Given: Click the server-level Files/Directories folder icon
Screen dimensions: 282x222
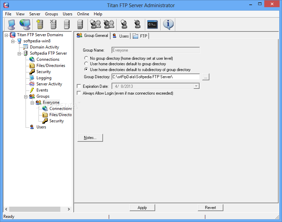Looking at the screenshot, I should (x=32, y=66).
